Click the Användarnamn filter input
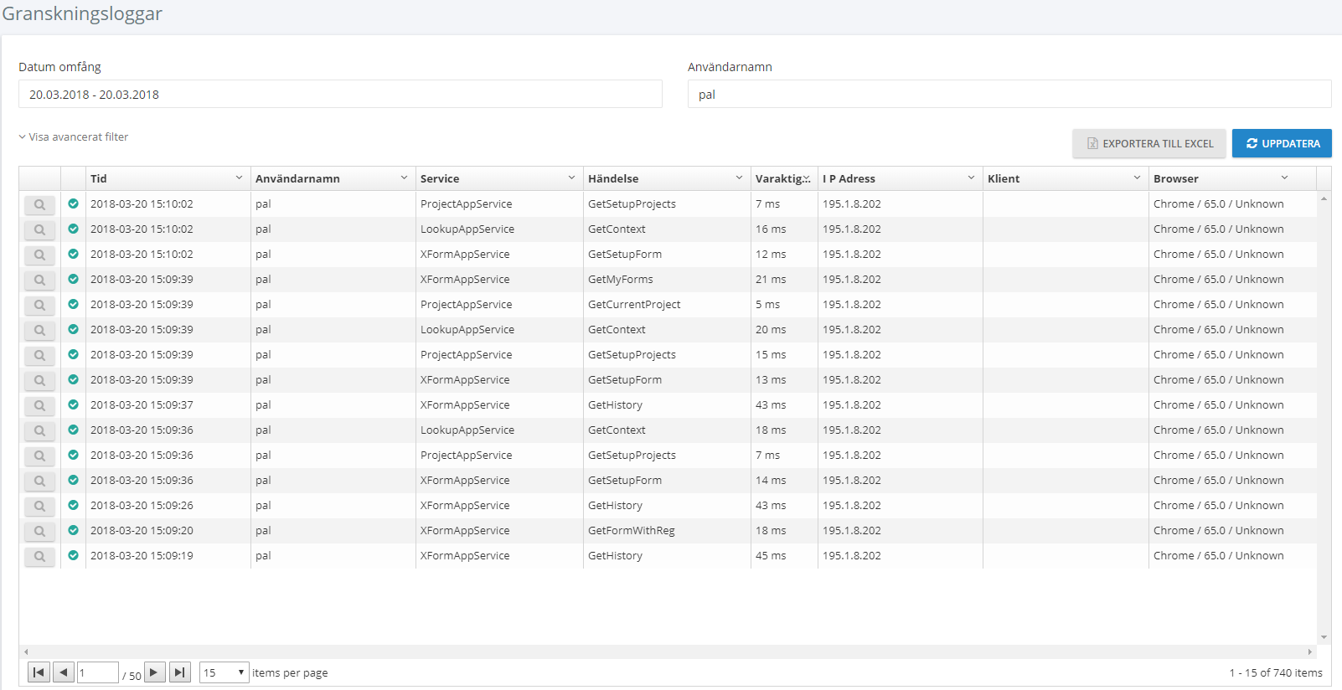 [x=1009, y=94]
